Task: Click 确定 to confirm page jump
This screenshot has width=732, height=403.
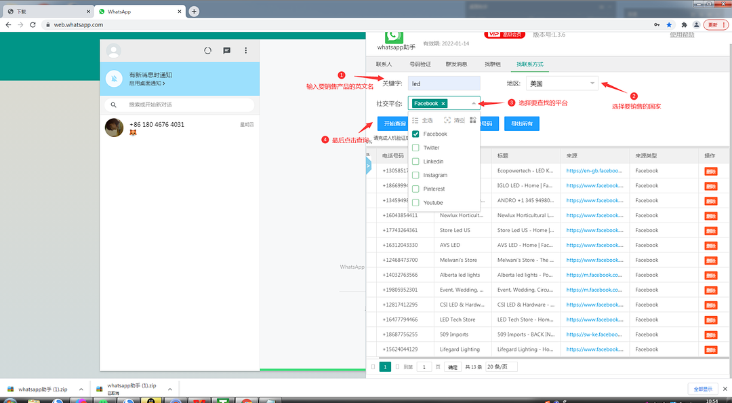Action: 453,367
